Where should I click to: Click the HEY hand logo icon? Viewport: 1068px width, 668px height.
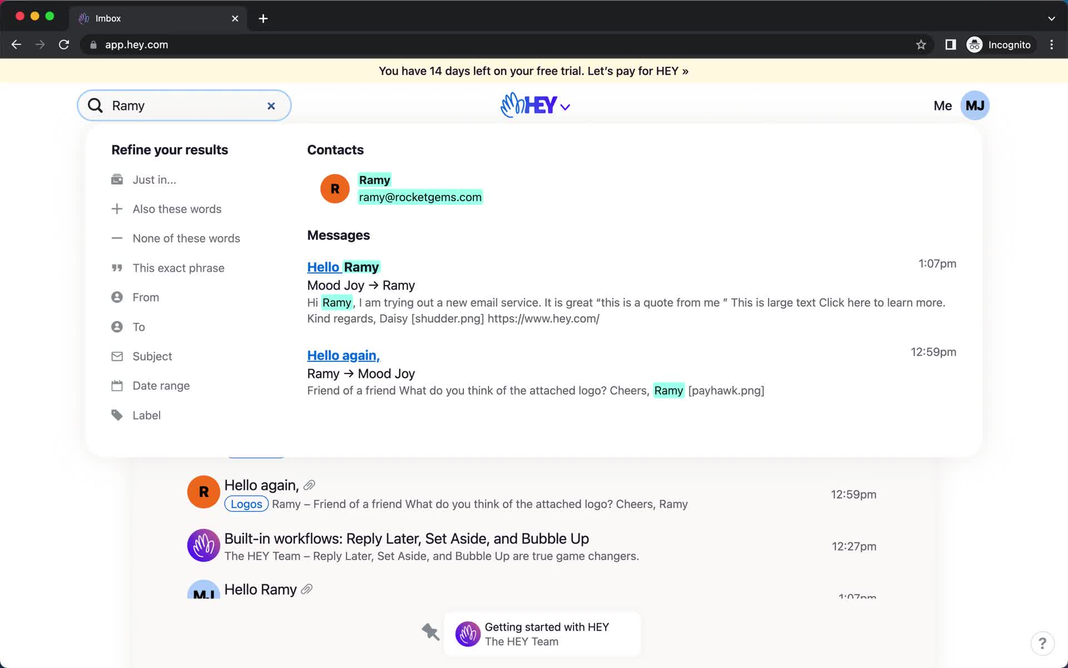[x=511, y=105]
